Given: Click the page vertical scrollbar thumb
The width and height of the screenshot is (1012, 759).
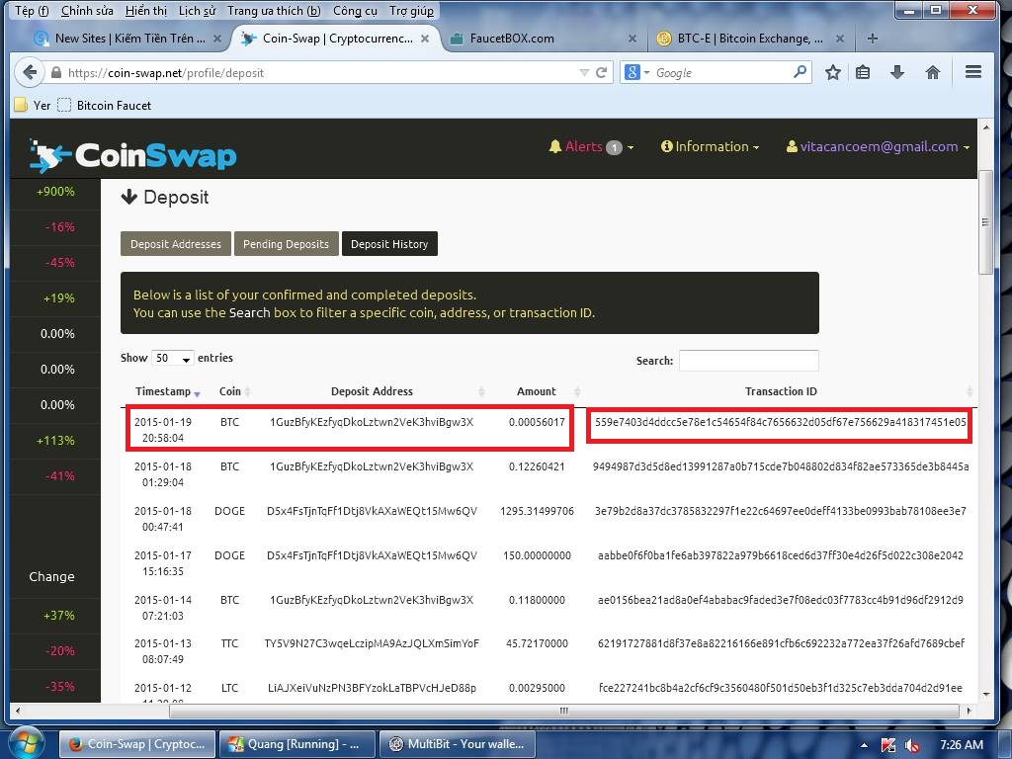Looking at the screenshot, I should (985, 222).
